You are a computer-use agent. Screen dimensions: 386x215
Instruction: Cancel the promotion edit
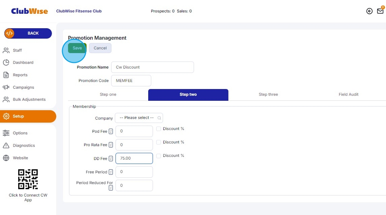click(100, 48)
